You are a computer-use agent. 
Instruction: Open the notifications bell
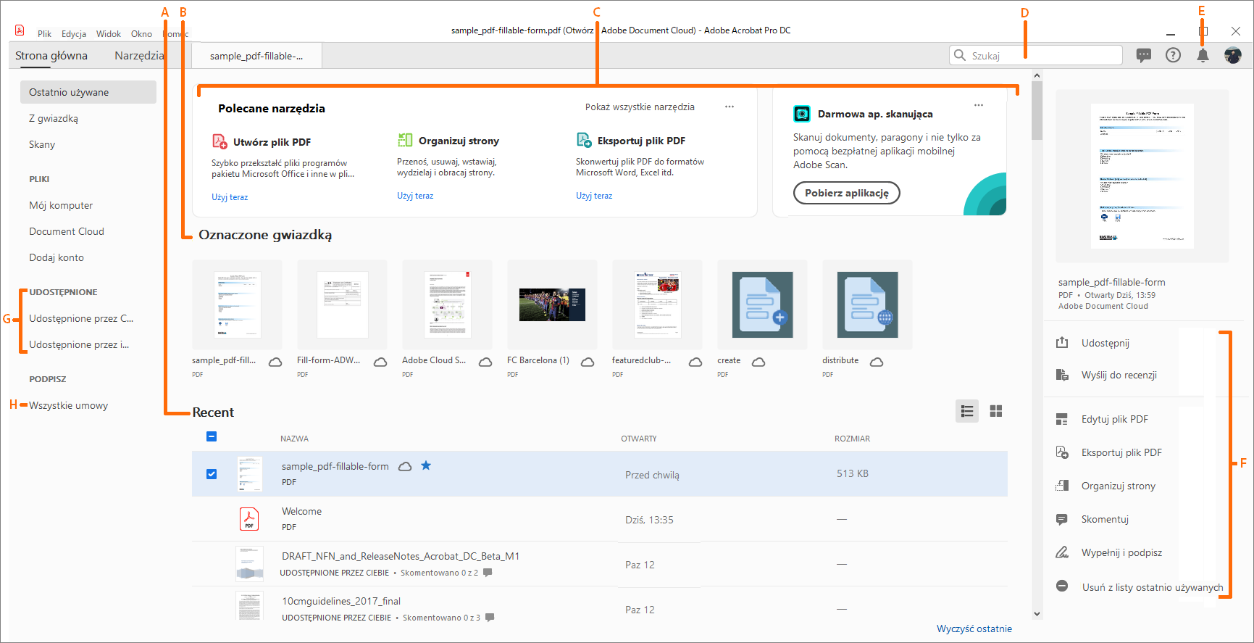point(1203,56)
